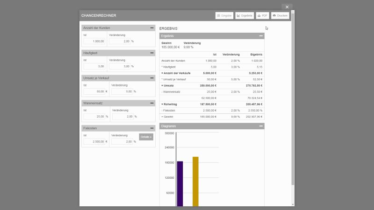Viewport: 374px width, 210px height.
Task: Print the results with Drucken
Action: click(x=280, y=15)
